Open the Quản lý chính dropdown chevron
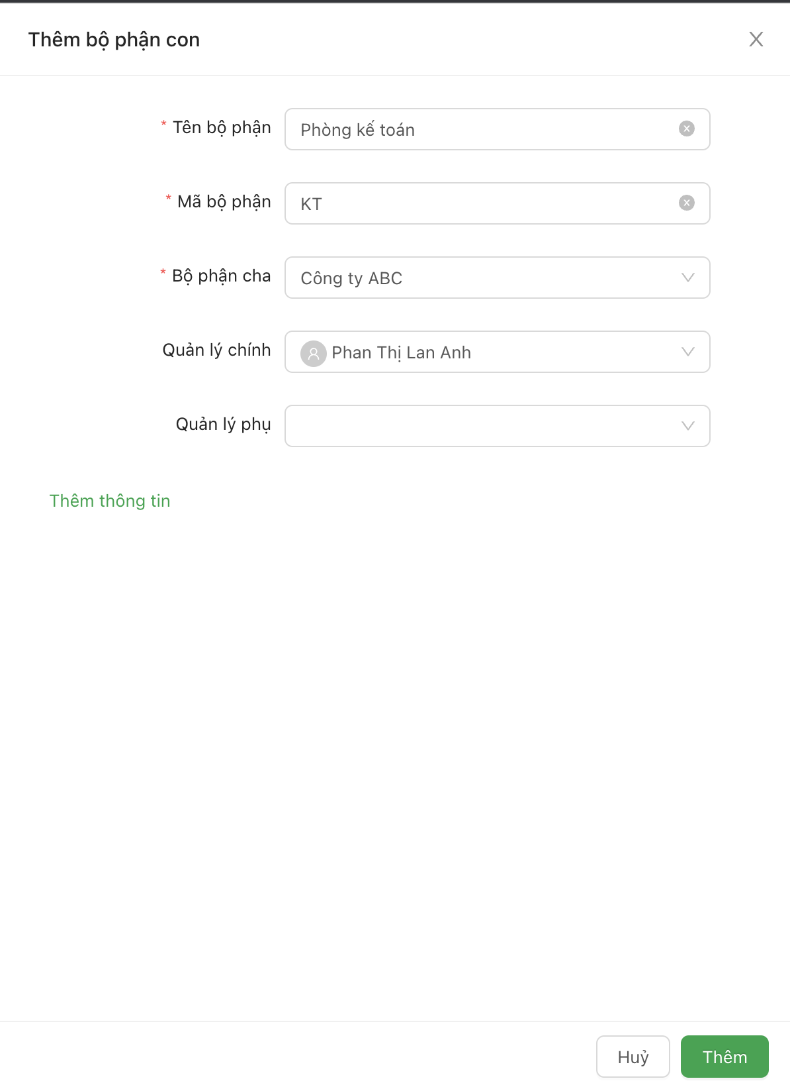Image resolution: width=790 pixels, height=1091 pixels. pyautogui.click(x=687, y=352)
